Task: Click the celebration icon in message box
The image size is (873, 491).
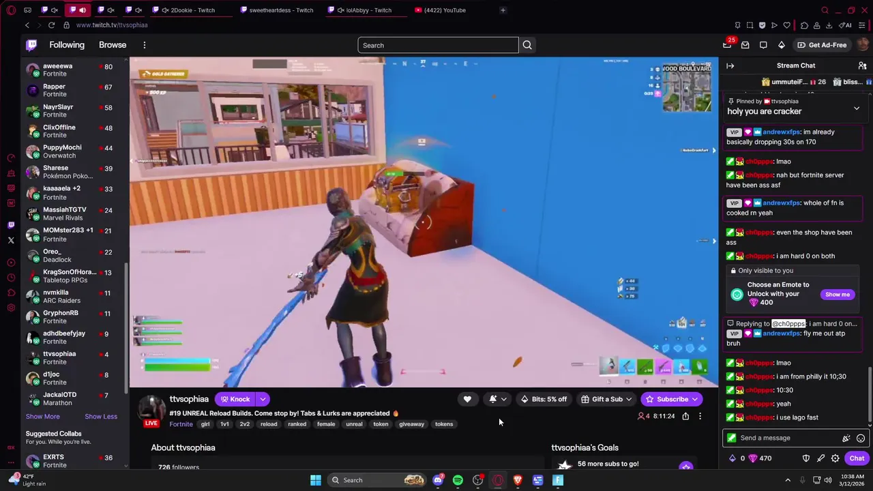Action: click(846, 438)
